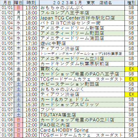This screenshot has width=138, height=138.
Task: Select PAO堀之内店 cell
Action: 82,125
